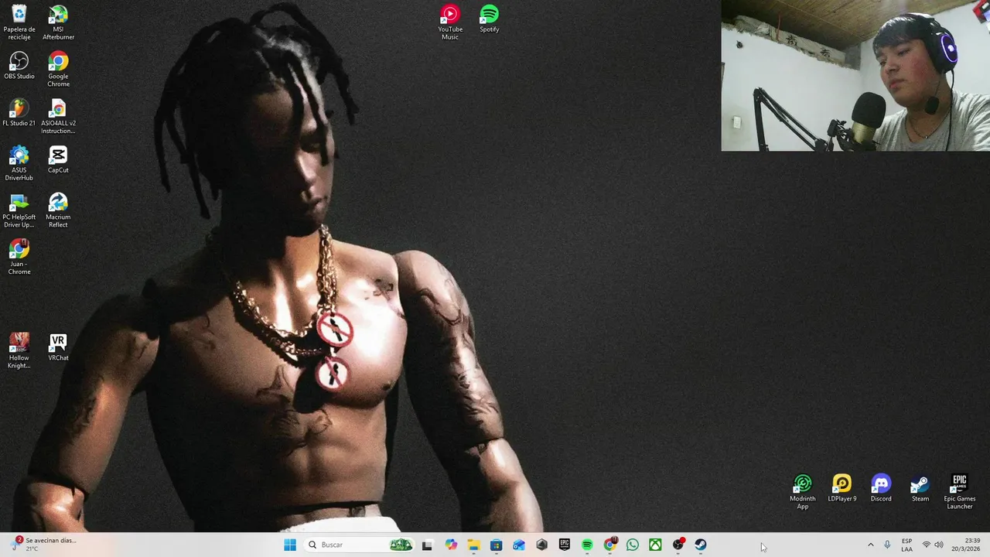This screenshot has width=990, height=557.
Task: Select the Hollow Knight desktop shortcut
Action: click(x=19, y=351)
